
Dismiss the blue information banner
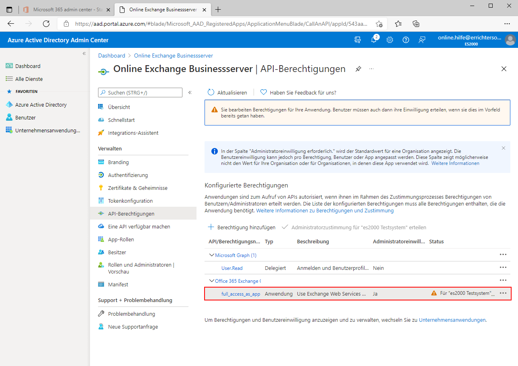coord(504,148)
